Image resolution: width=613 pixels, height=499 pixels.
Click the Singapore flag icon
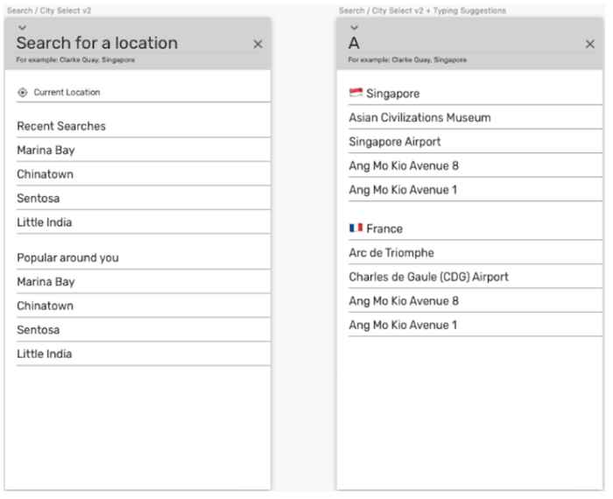pos(356,93)
